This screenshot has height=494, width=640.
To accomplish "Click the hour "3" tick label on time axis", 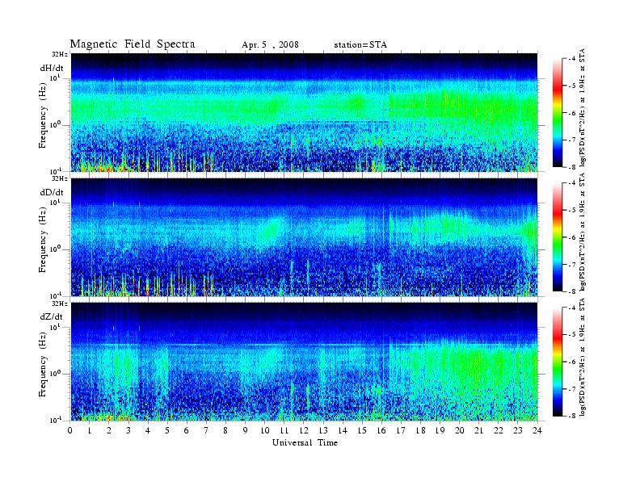I will (x=129, y=431).
